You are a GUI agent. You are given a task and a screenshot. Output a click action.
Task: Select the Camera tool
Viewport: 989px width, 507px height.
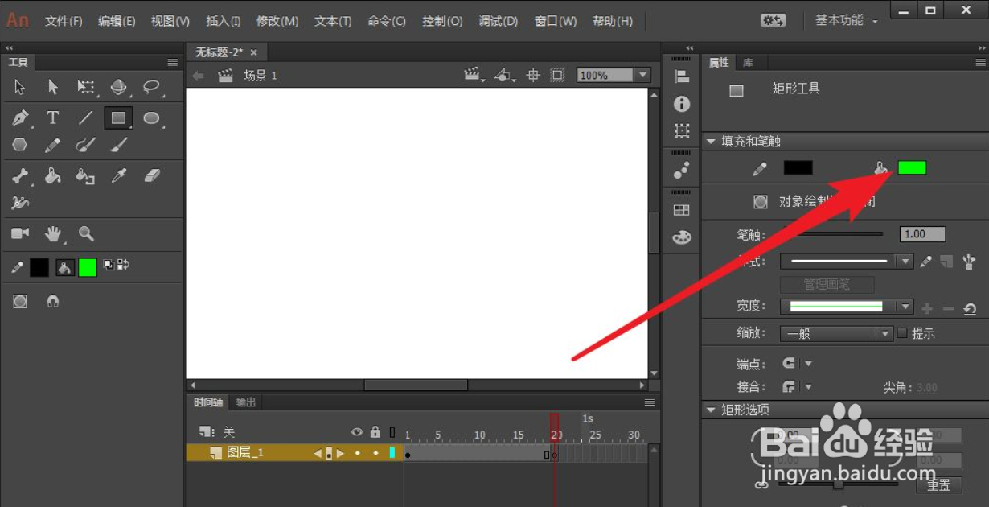coord(20,234)
